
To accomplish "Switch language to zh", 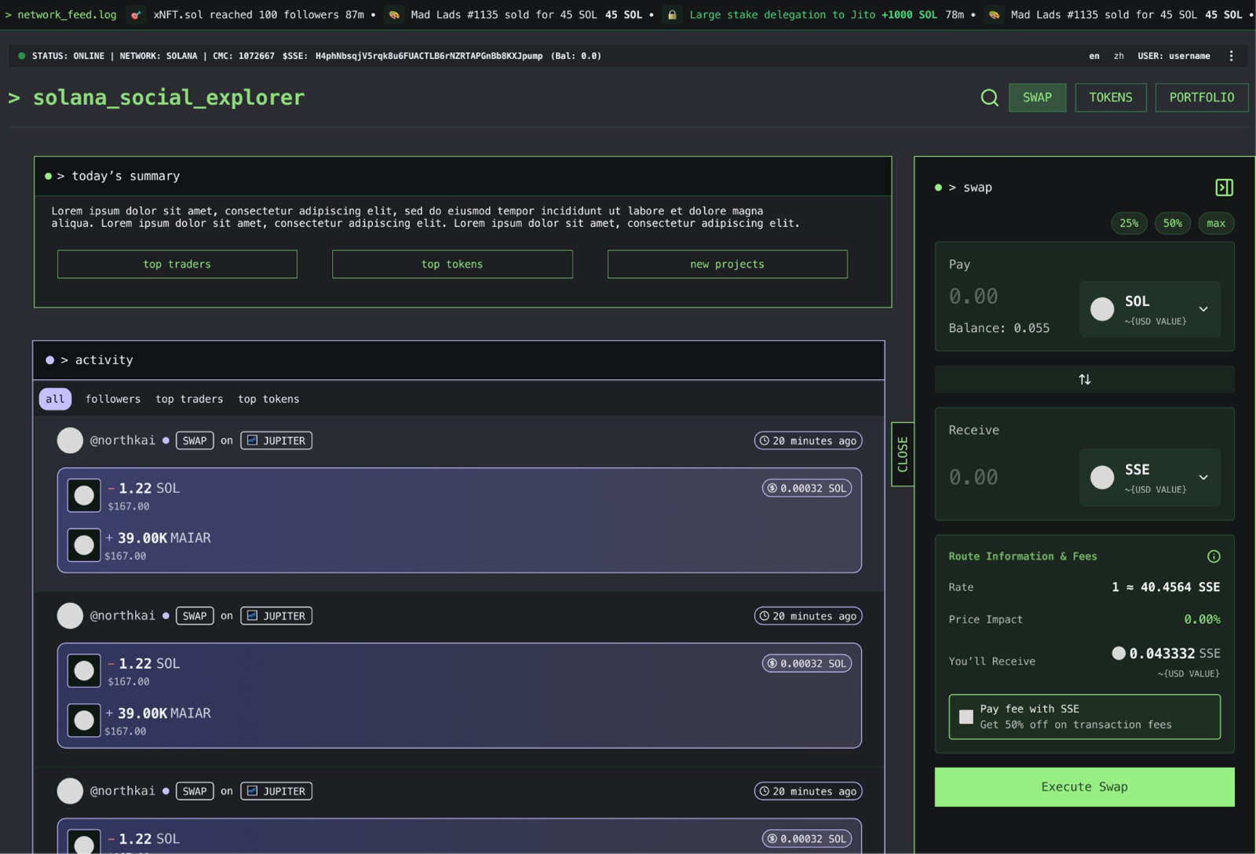I will [x=1119, y=56].
